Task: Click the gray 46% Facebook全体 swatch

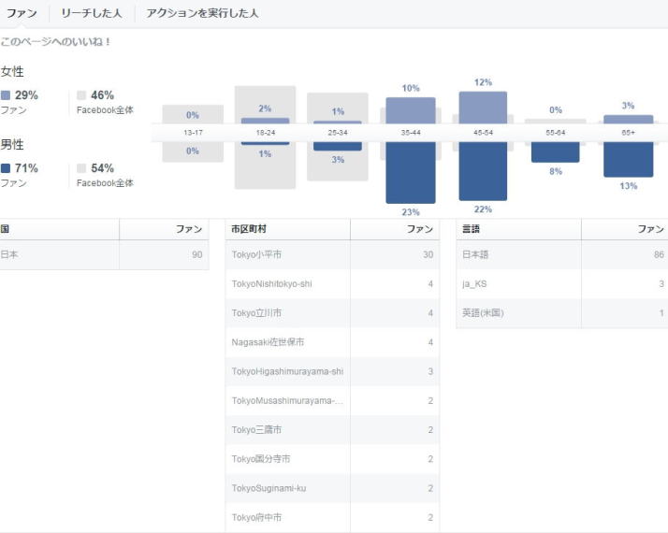Action: pos(81,95)
